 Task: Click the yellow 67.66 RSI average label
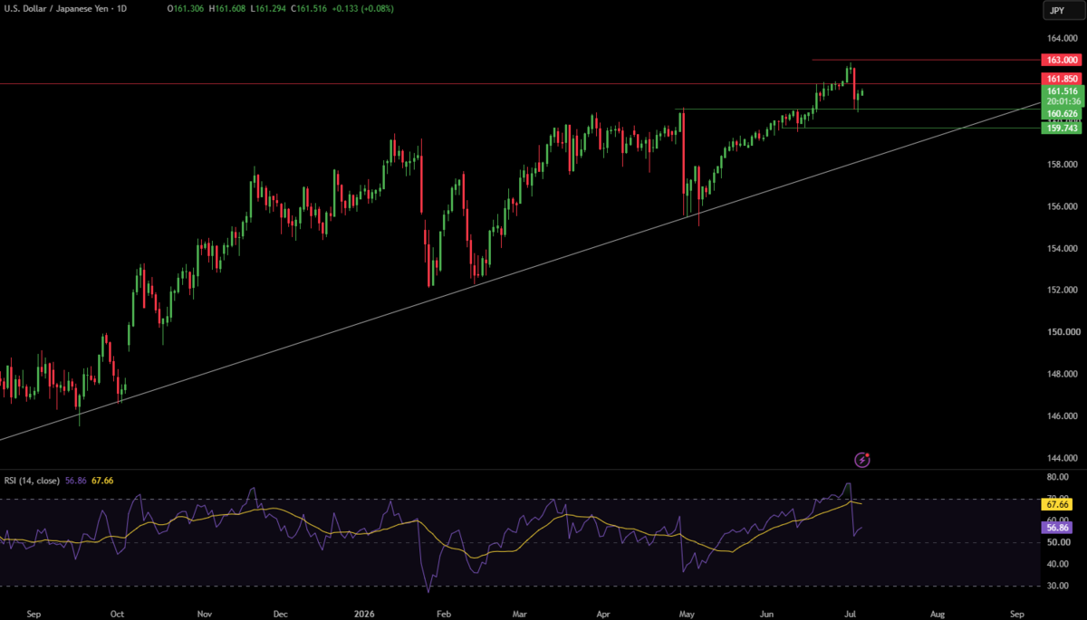(1059, 503)
